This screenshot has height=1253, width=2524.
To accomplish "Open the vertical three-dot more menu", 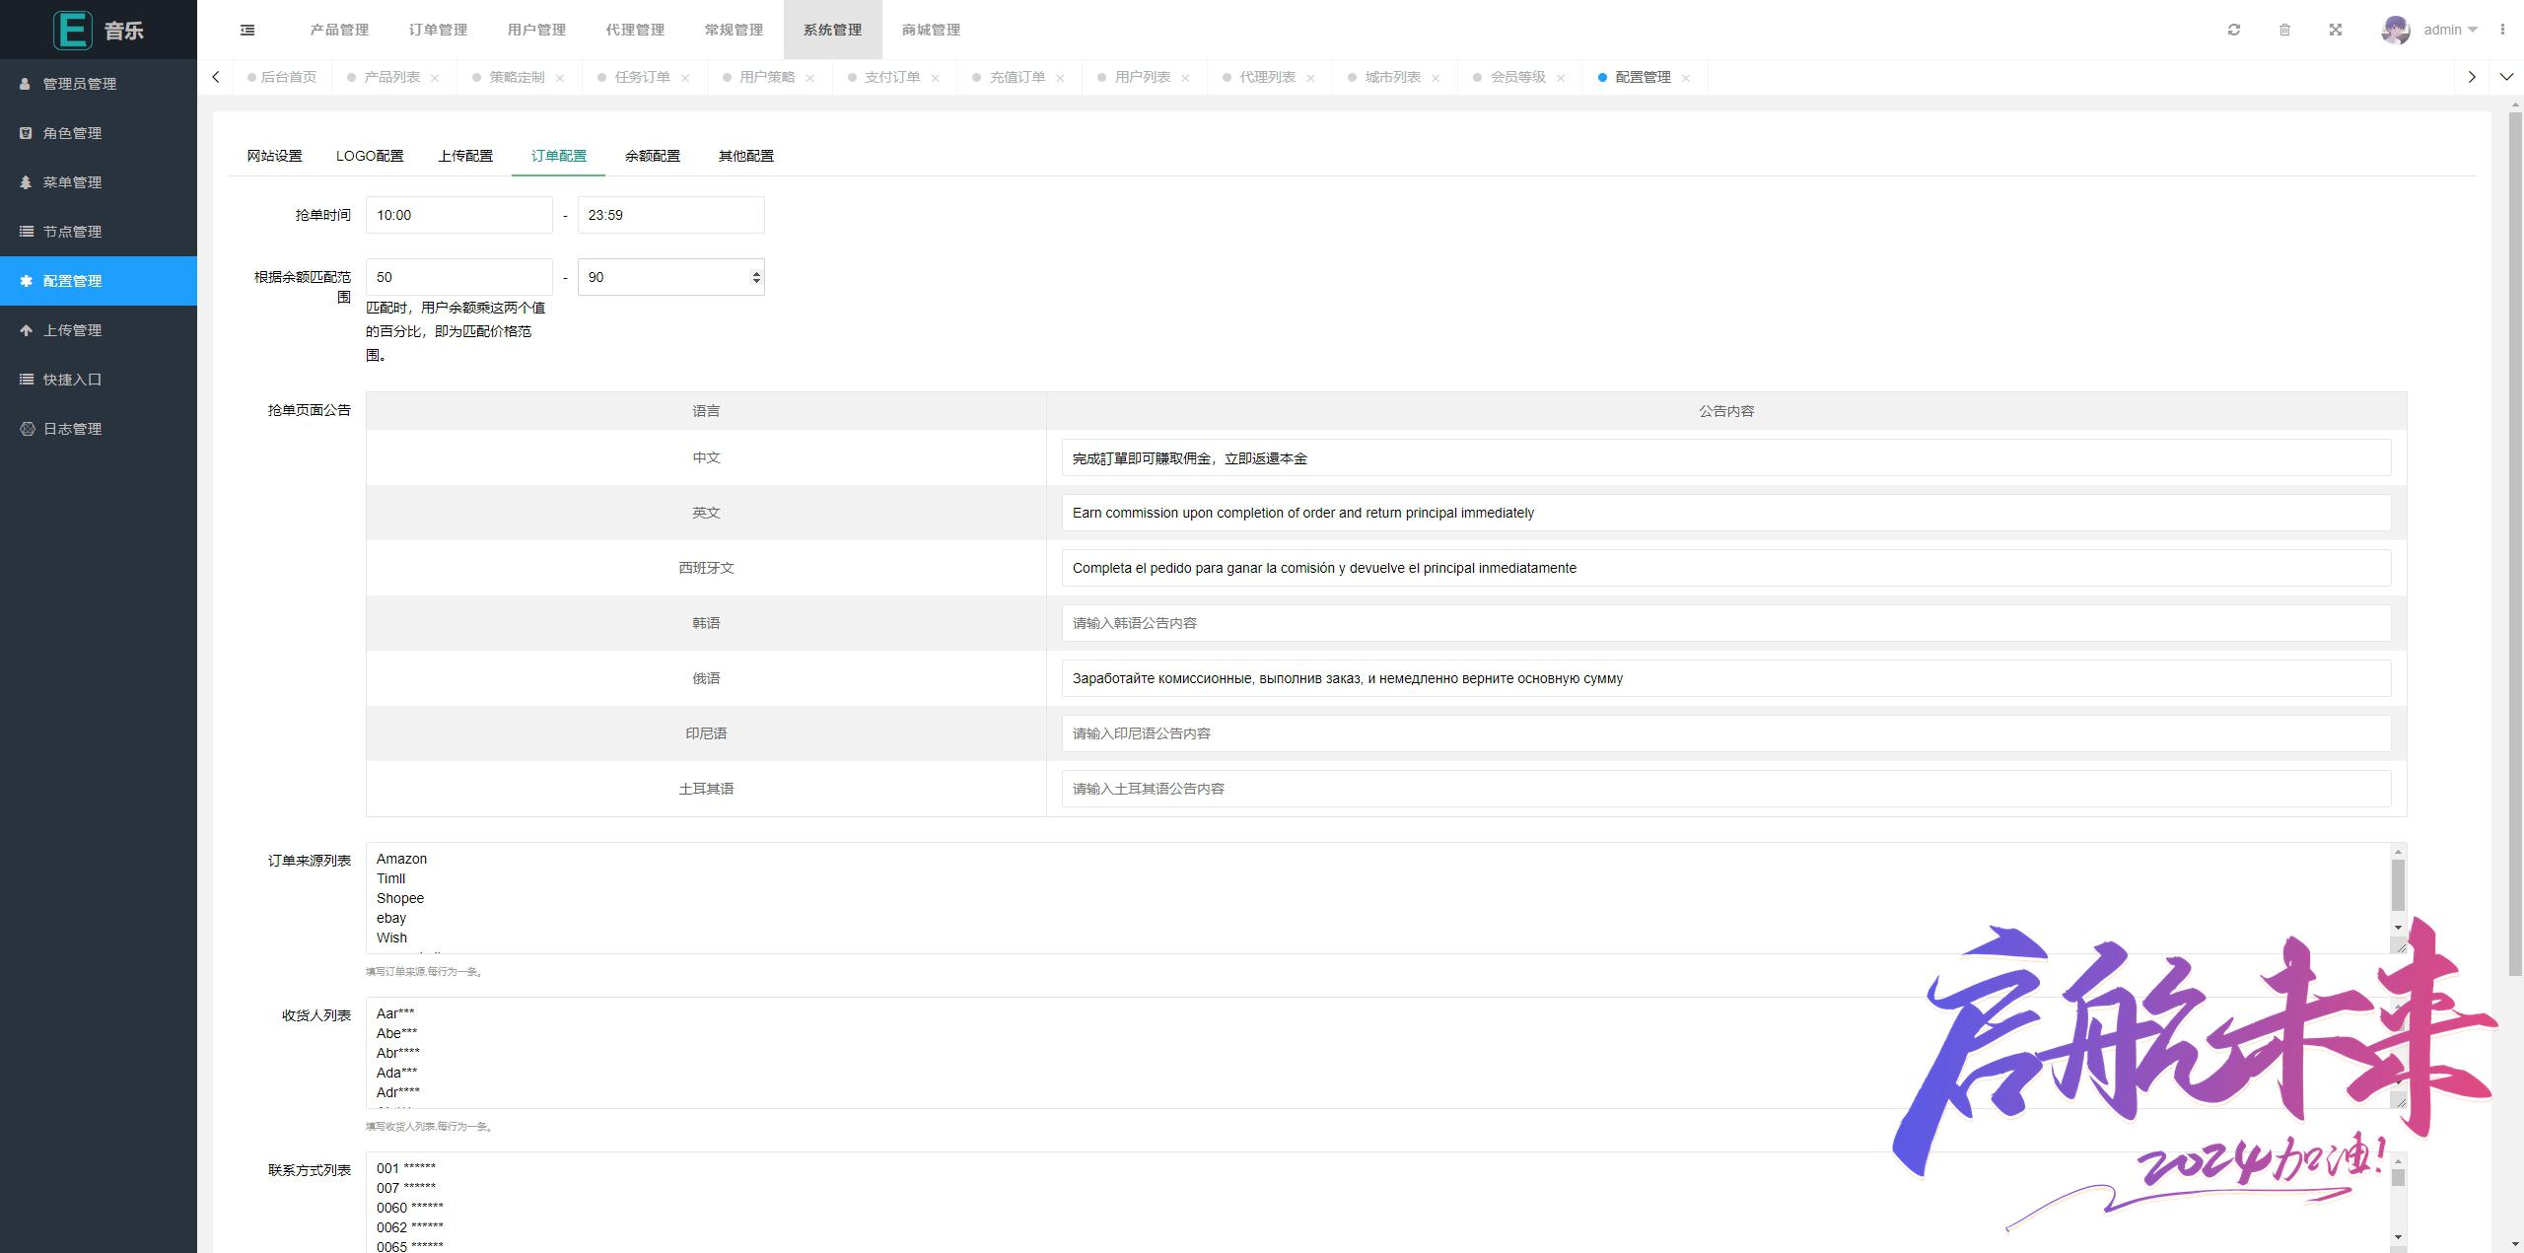I will tap(2502, 30).
